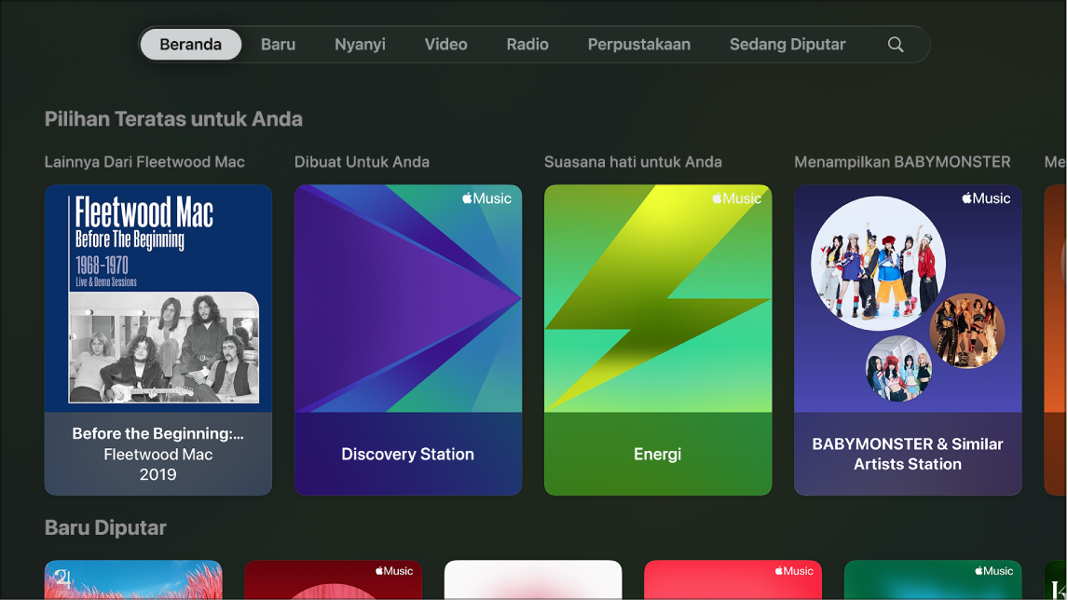Switch to the Baru tab
The image size is (1068, 600).
pos(278,43)
